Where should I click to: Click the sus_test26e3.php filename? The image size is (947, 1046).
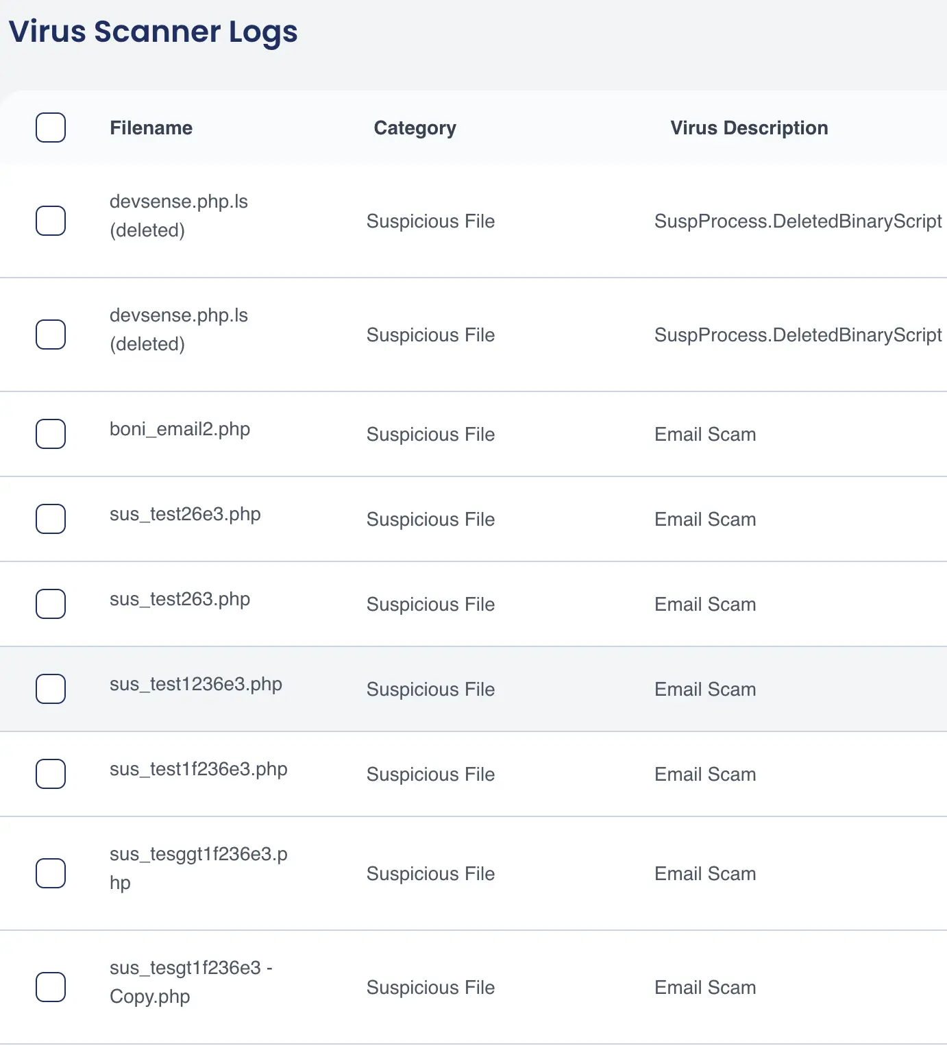click(185, 514)
